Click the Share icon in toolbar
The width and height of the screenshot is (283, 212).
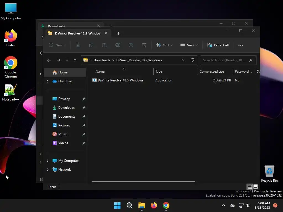coord(131,45)
